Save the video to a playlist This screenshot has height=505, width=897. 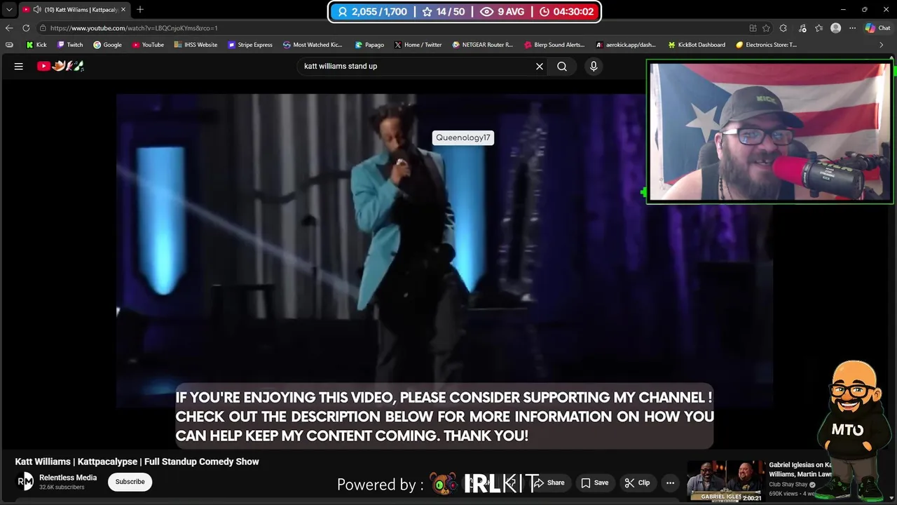click(x=594, y=483)
